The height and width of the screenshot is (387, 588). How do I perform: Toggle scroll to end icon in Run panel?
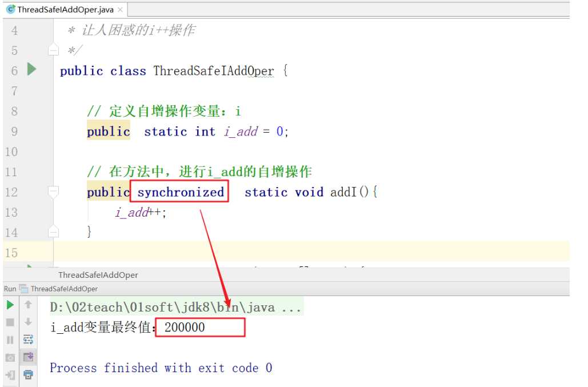[x=28, y=357]
